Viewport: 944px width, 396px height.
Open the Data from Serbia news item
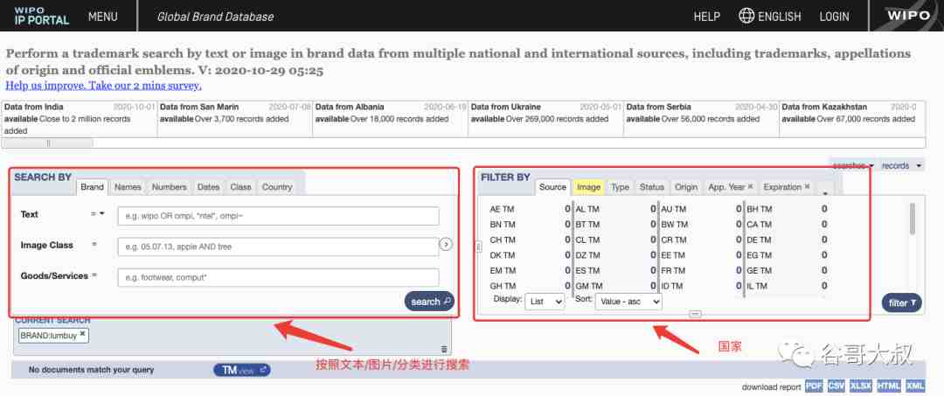(x=701, y=118)
